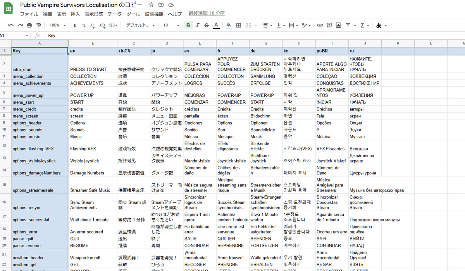
Task: Open the borders tool
Action: [239, 25]
